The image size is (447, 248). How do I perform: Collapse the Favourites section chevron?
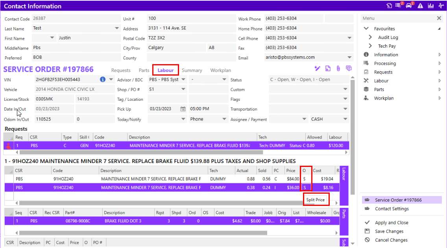pyautogui.click(x=366, y=28)
